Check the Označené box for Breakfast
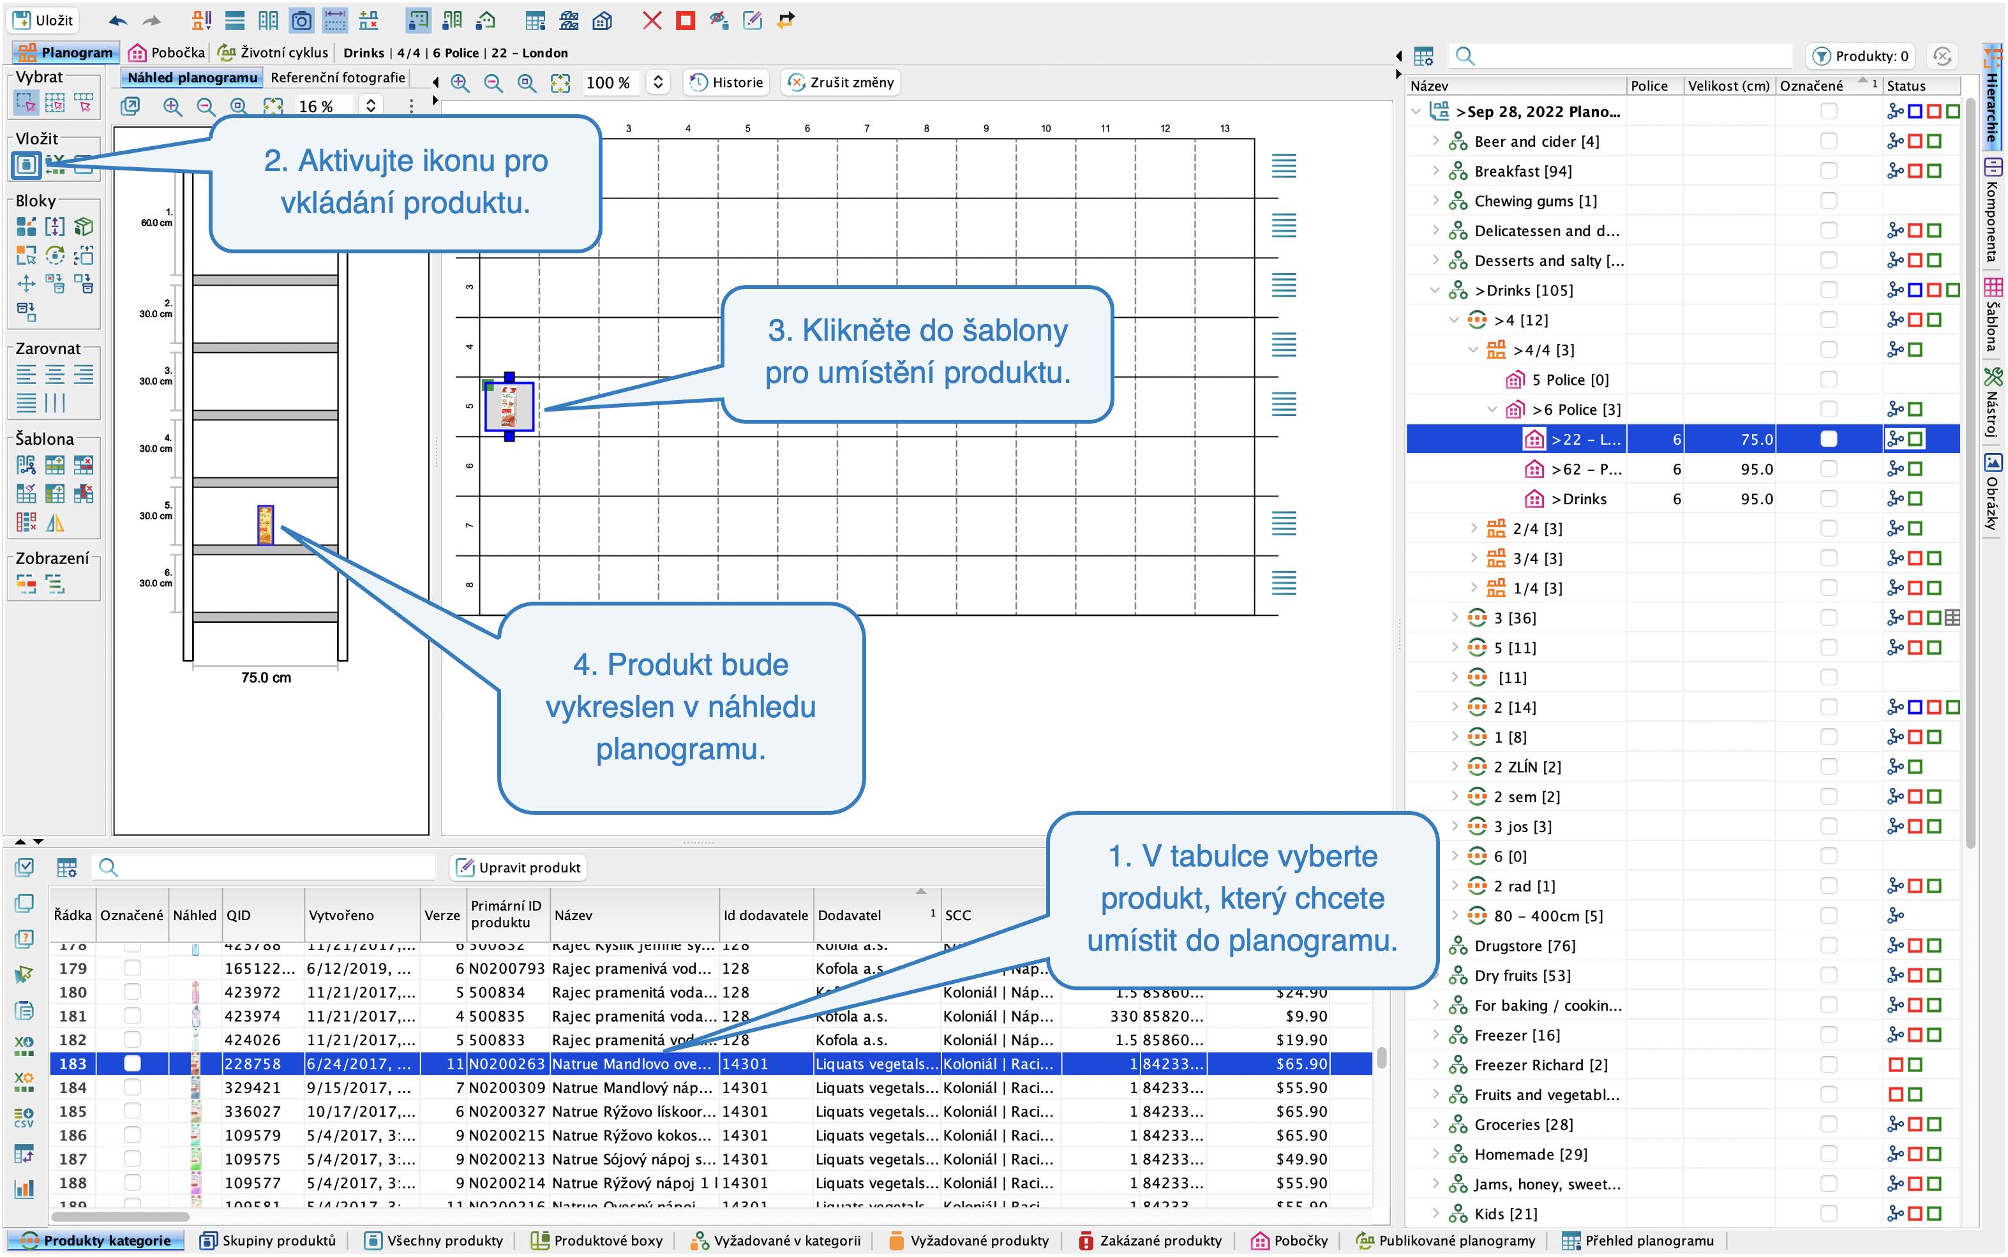This screenshot has width=2008, height=1257. 1829,170
